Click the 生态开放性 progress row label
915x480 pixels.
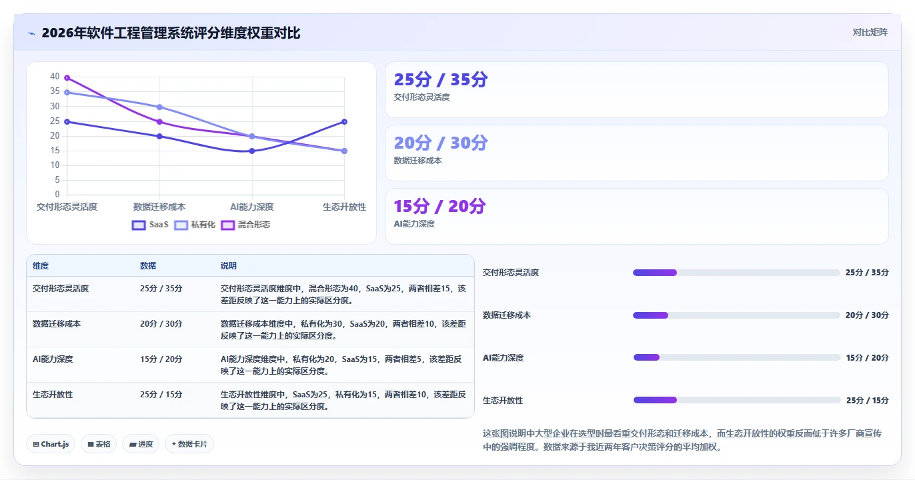tap(503, 401)
